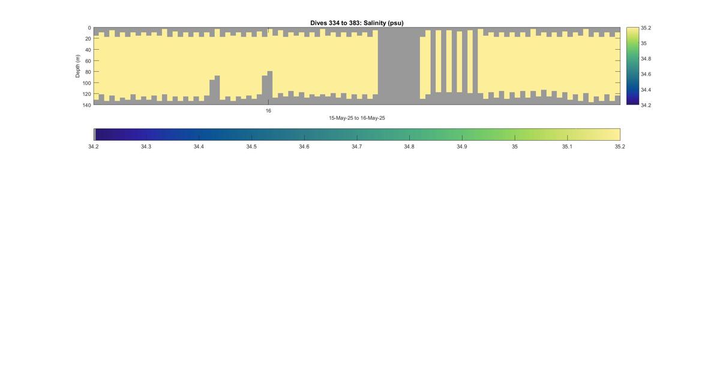
Task: Click the depth tick label '60'
Action: pyautogui.click(x=88, y=61)
